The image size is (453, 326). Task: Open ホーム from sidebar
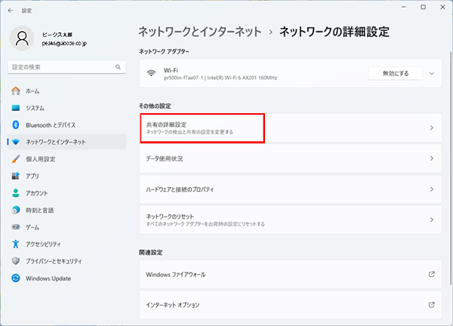pos(32,91)
